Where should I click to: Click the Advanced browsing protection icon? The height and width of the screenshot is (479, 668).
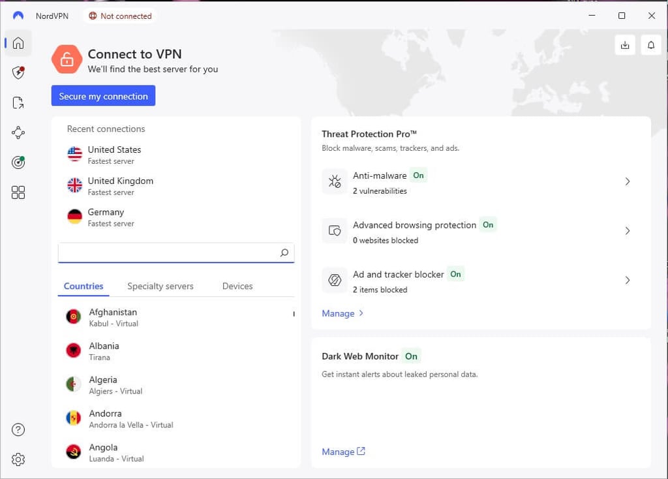click(335, 231)
